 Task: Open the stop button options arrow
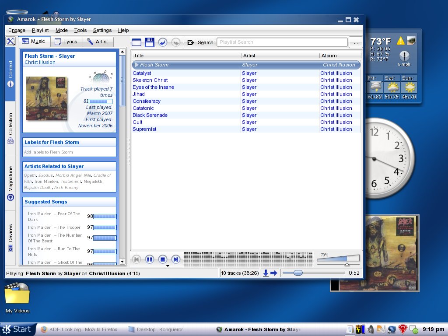click(168, 266)
